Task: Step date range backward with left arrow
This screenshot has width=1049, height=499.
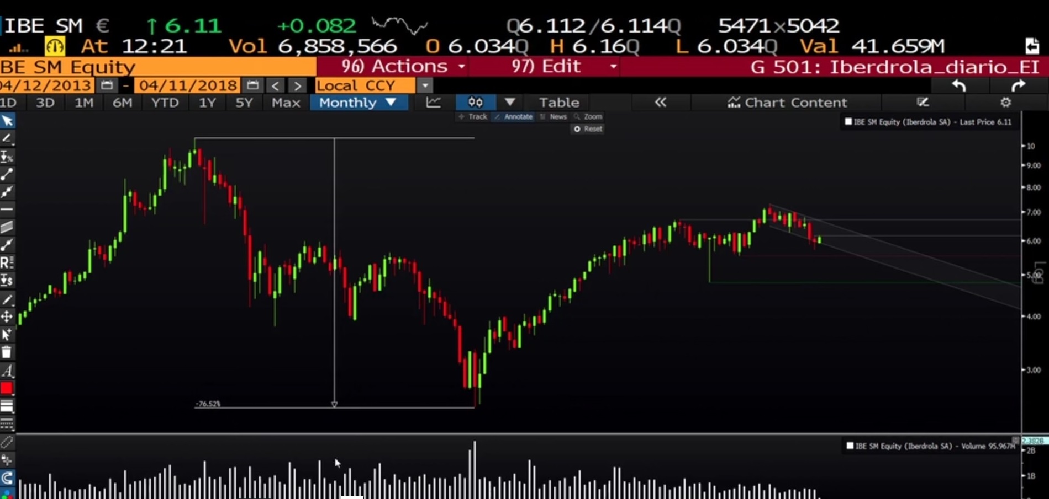Action: click(275, 86)
